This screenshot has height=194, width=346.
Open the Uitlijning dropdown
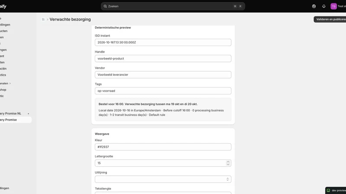(x=163, y=179)
